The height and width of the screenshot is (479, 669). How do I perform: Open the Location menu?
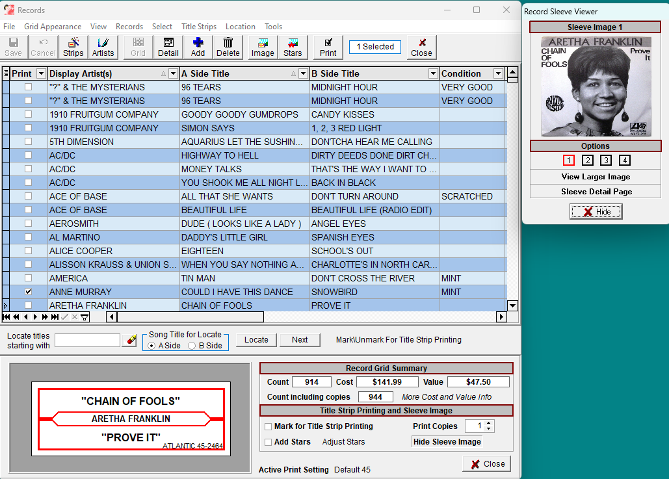[240, 27]
